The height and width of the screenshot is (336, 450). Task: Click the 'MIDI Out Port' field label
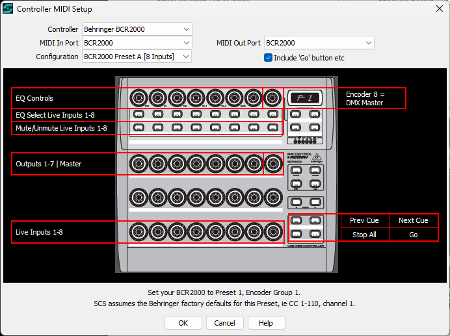point(238,43)
